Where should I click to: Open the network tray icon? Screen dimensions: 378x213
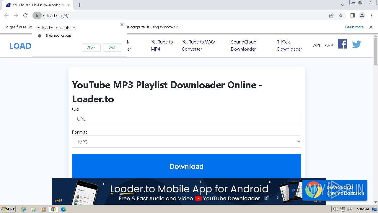pos(343,209)
